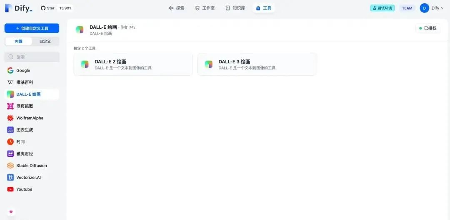Click the Google icon in sidebar
Viewport: 450px width, 220px height.
point(10,70)
